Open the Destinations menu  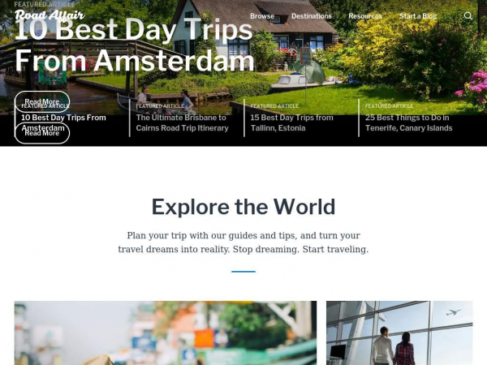[x=312, y=16]
